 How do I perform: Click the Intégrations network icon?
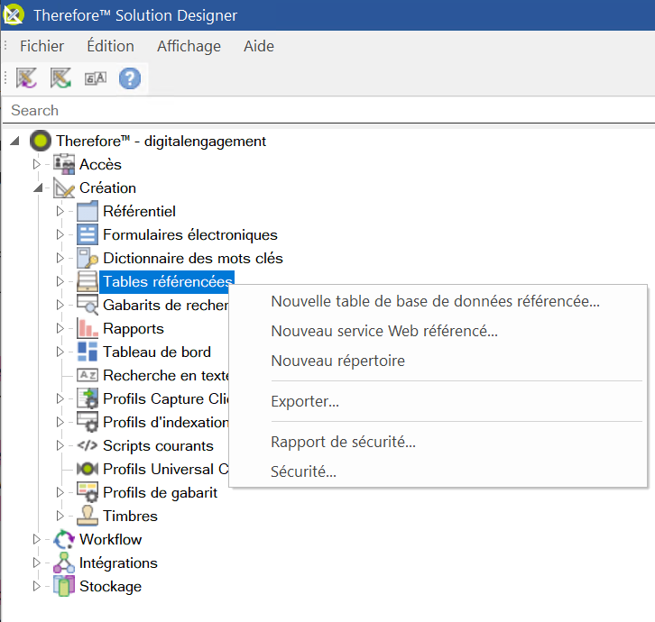64,563
